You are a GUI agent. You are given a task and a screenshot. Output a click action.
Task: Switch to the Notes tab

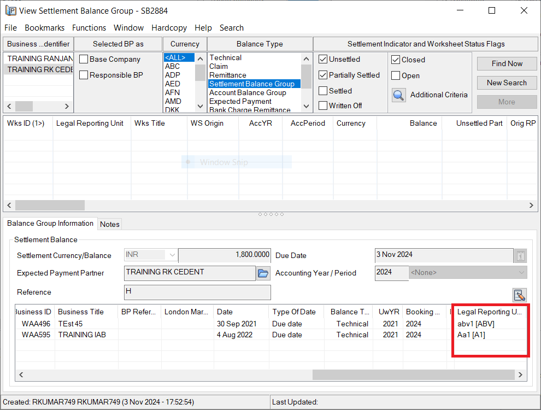point(110,224)
